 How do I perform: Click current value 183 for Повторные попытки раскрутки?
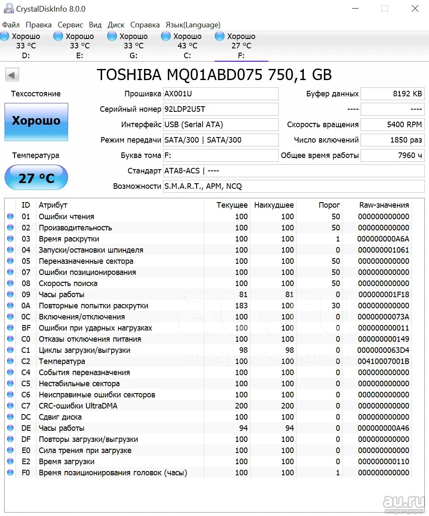click(x=241, y=306)
